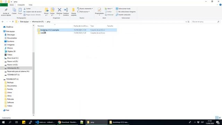
Task: Sort by the Tamaño column header
Action: [110, 26]
